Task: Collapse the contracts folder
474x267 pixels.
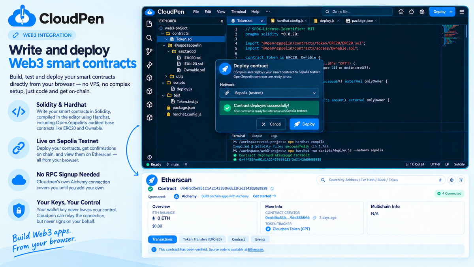Action: click(163, 34)
